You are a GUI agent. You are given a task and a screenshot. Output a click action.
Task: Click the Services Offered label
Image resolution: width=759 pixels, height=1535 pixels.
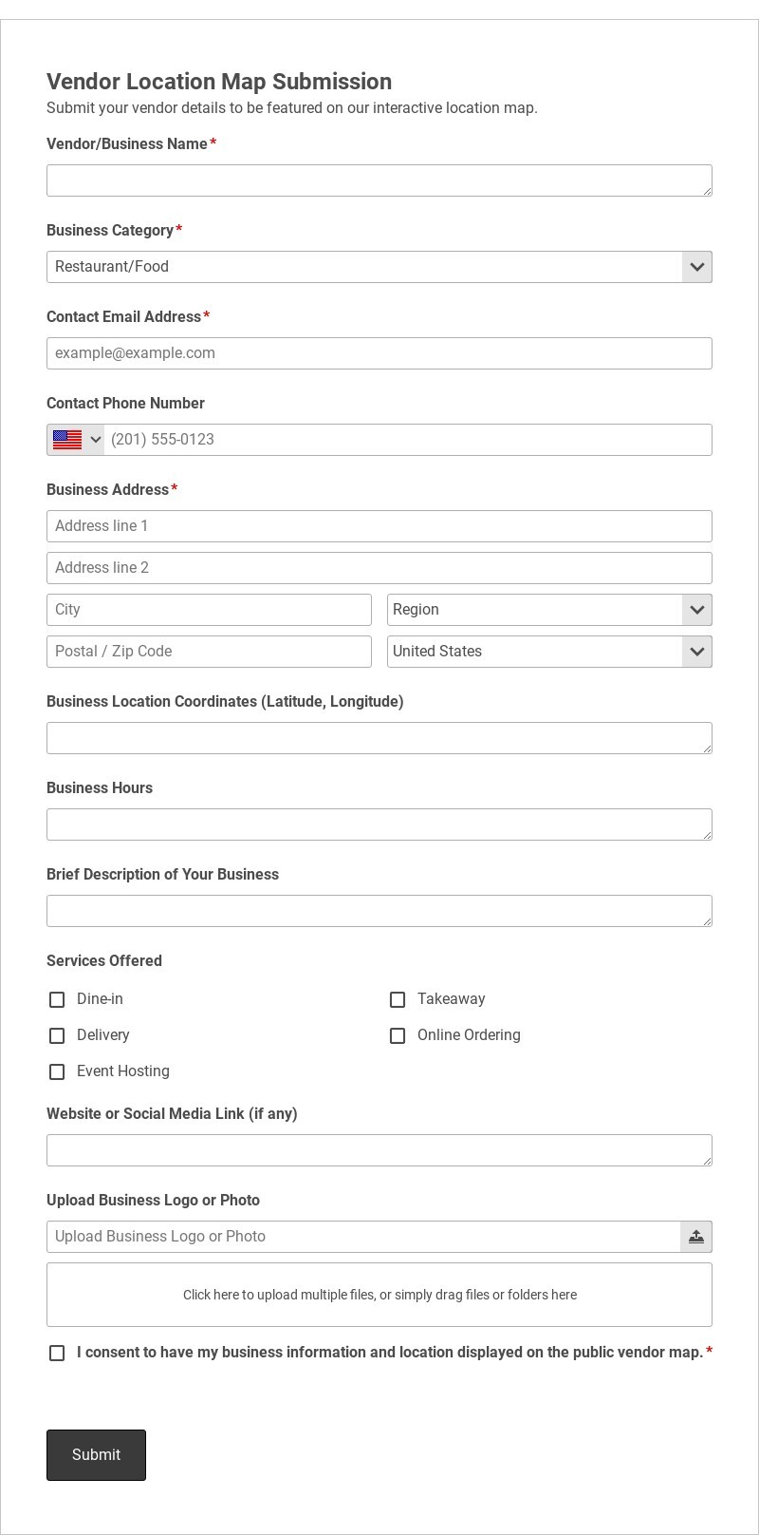[104, 960]
